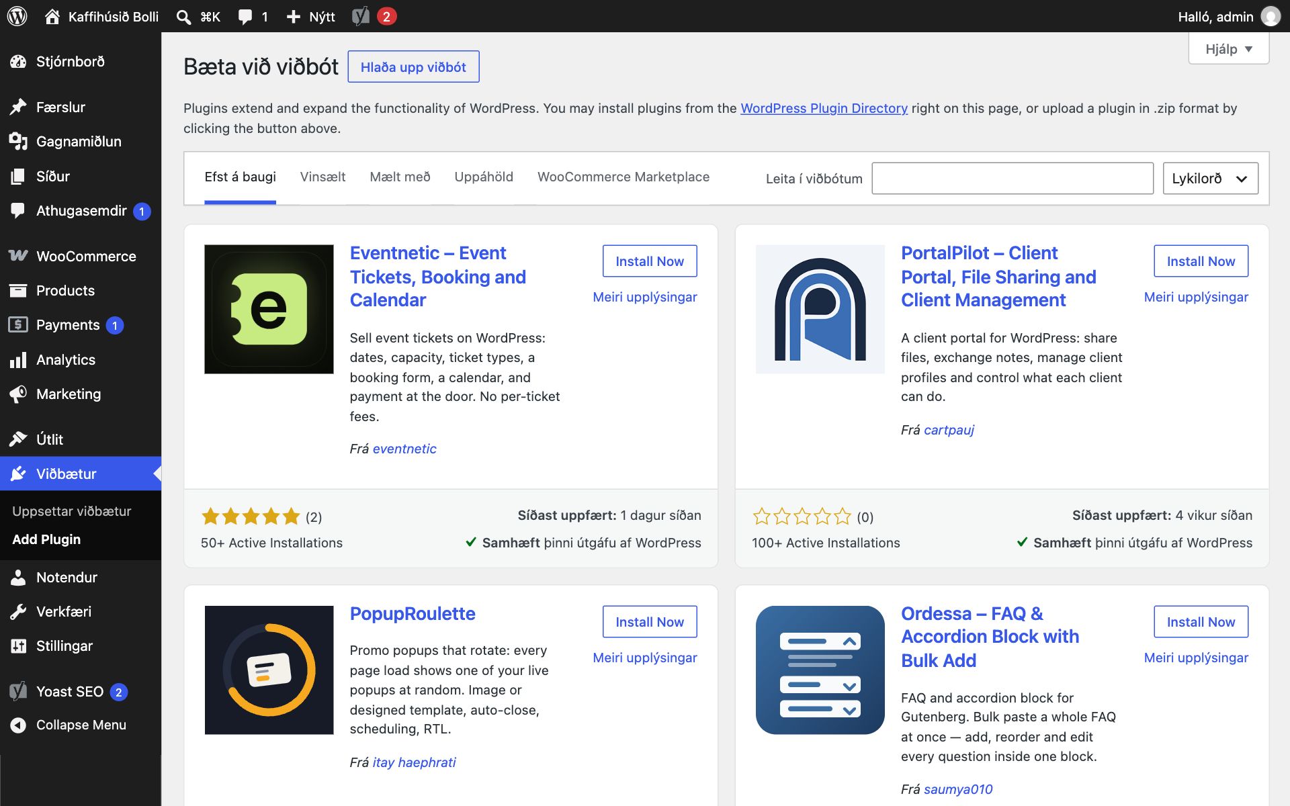Click the Analytics bar chart icon
1290x806 pixels.
pos(18,360)
